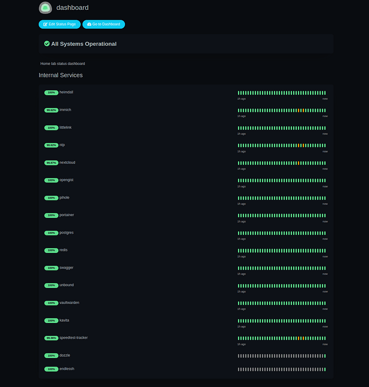Click the immich 99.62% uptime badge

[51, 110]
